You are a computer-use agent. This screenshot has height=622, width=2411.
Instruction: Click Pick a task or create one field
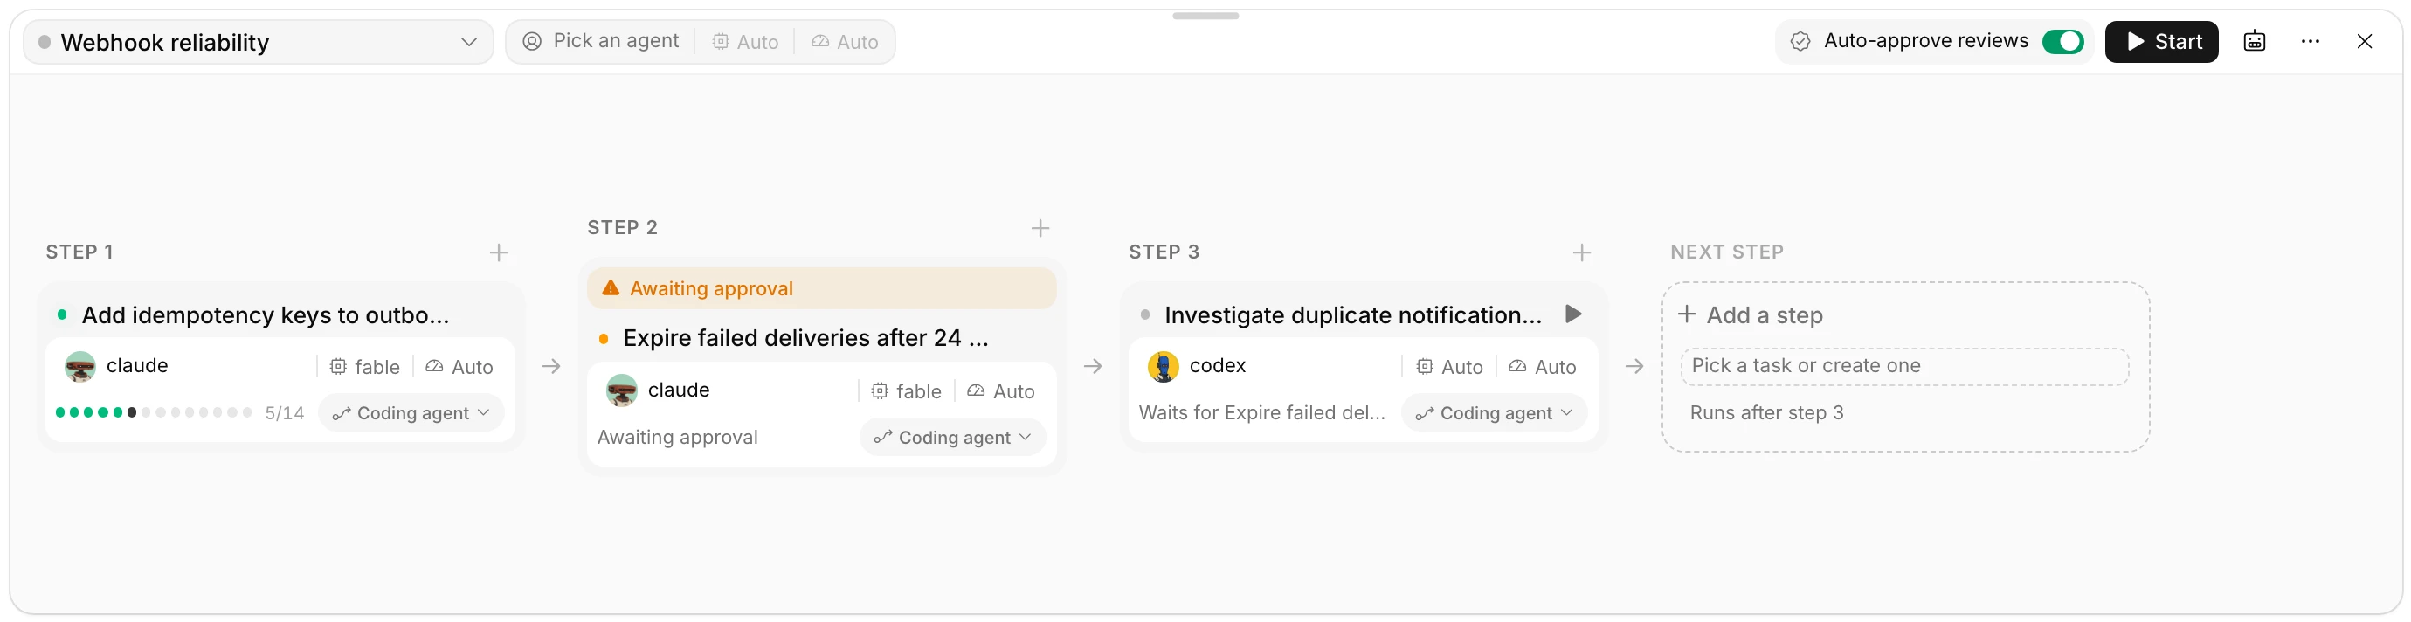click(x=1903, y=366)
